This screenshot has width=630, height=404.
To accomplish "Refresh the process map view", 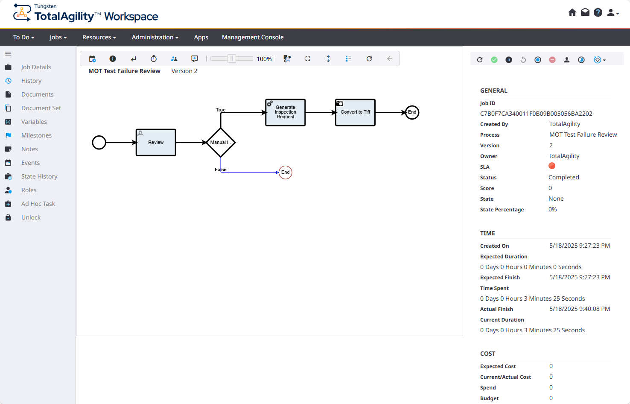I will tap(369, 59).
